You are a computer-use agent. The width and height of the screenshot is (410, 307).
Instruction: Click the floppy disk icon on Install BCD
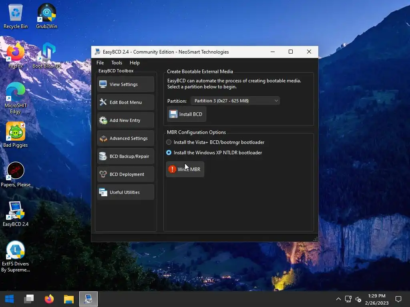[x=173, y=114]
